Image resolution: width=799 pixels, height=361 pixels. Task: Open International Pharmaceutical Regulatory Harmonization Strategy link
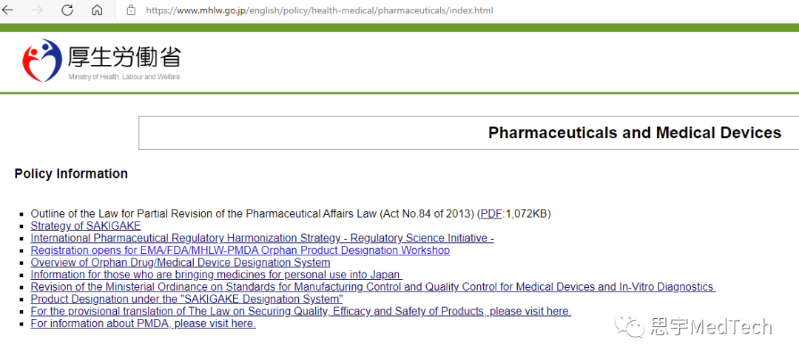(x=262, y=238)
